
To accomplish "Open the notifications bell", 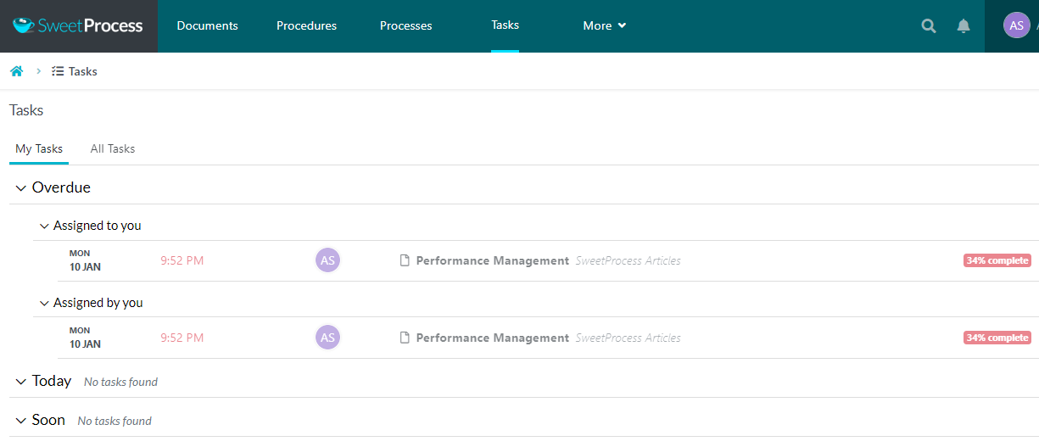I will click(964, 25).
